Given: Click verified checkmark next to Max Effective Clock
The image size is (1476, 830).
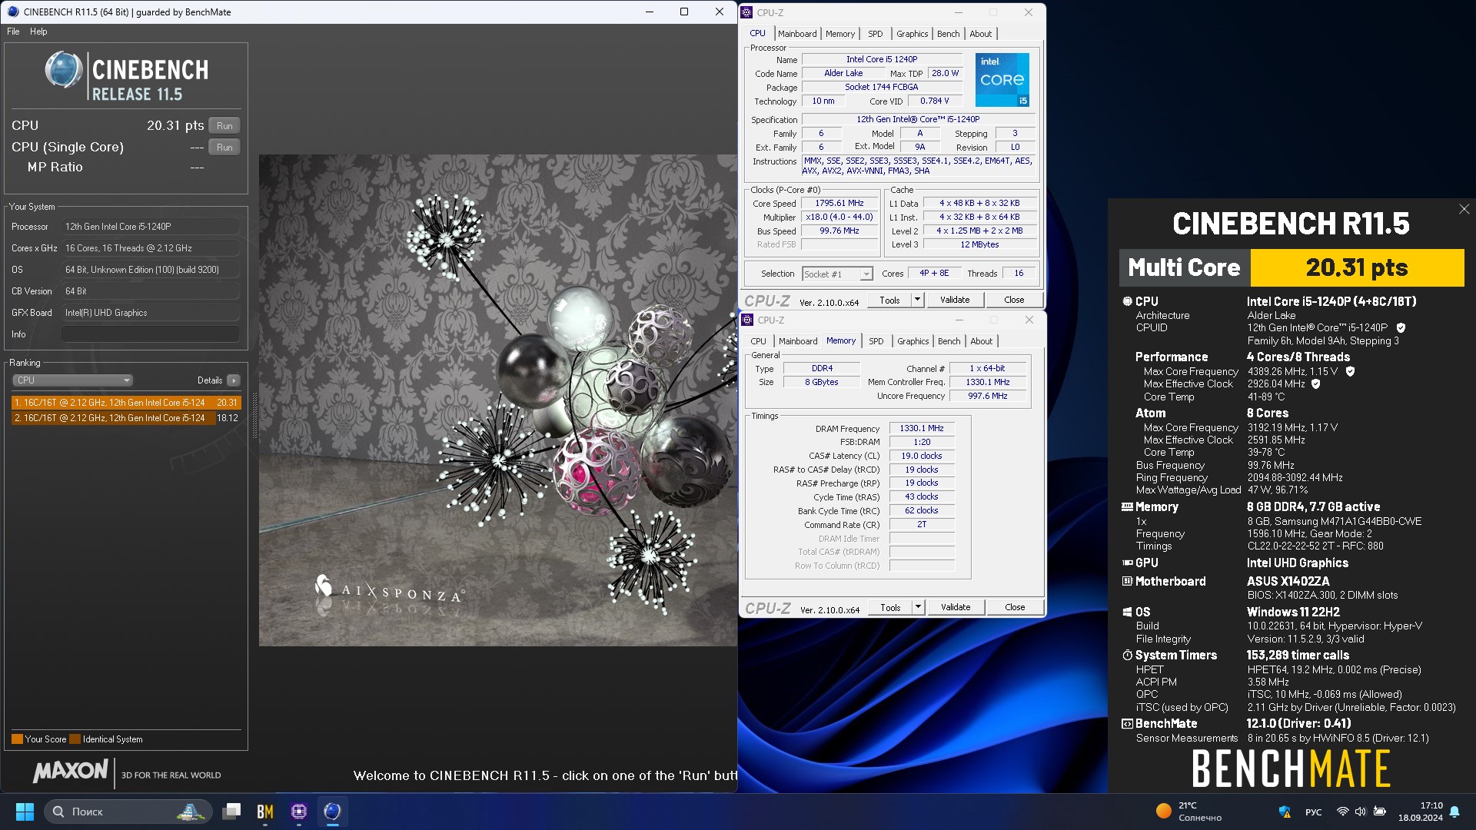Looking at the screenshot, I should tap(1315, 383).
